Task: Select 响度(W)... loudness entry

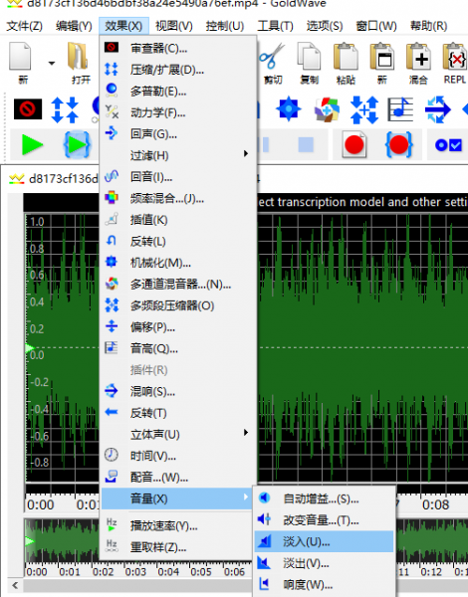Action: point(325,584)
